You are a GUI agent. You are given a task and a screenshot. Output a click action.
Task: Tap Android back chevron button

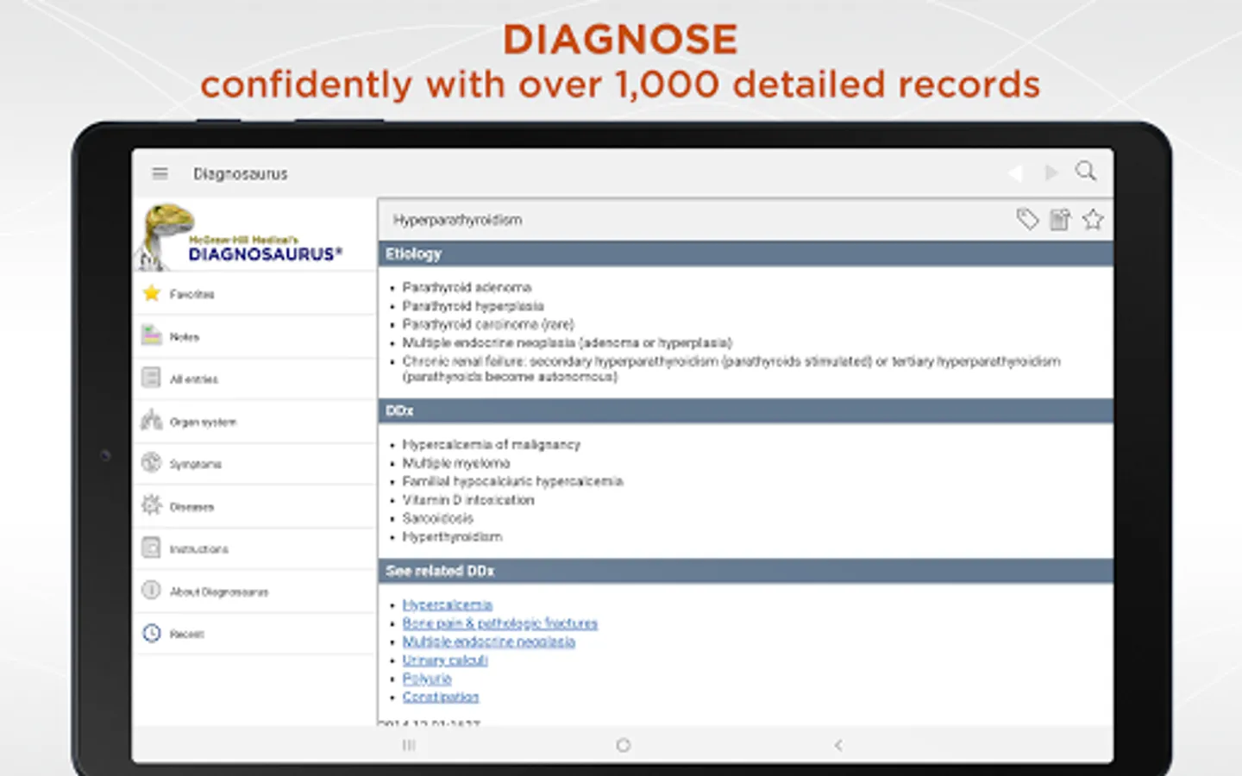point(837,745)
